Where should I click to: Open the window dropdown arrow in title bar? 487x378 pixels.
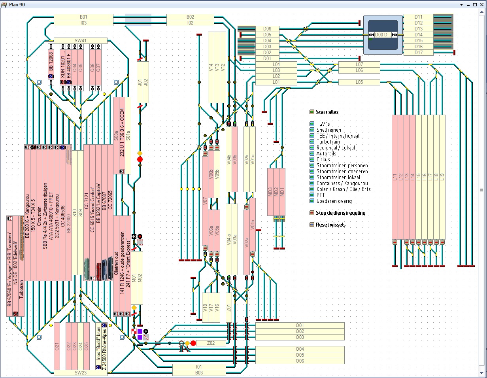point(461,4)
